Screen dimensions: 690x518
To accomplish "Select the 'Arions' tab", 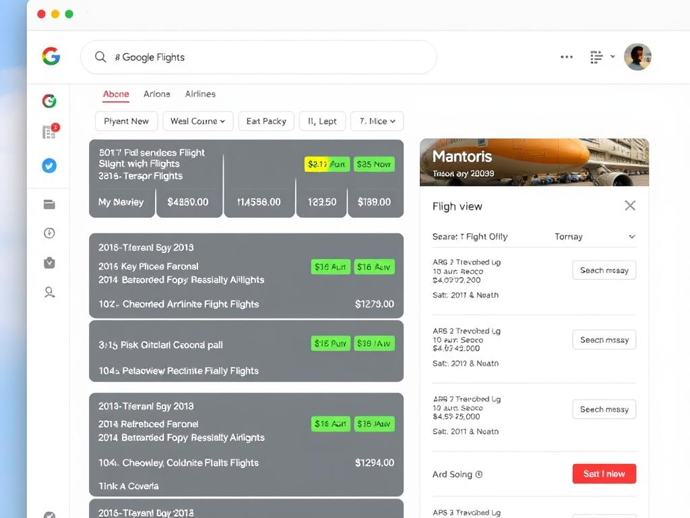I will tap(157, 94).
